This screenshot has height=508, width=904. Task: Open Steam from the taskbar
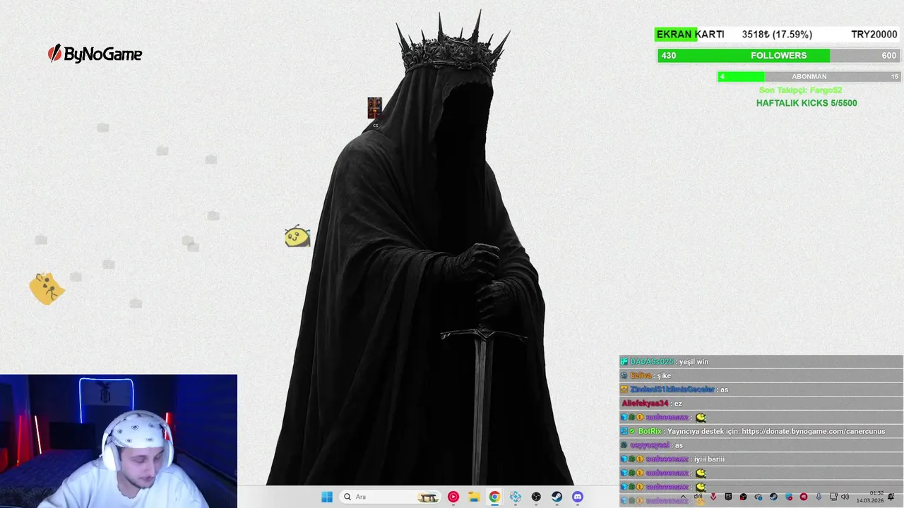557,497
